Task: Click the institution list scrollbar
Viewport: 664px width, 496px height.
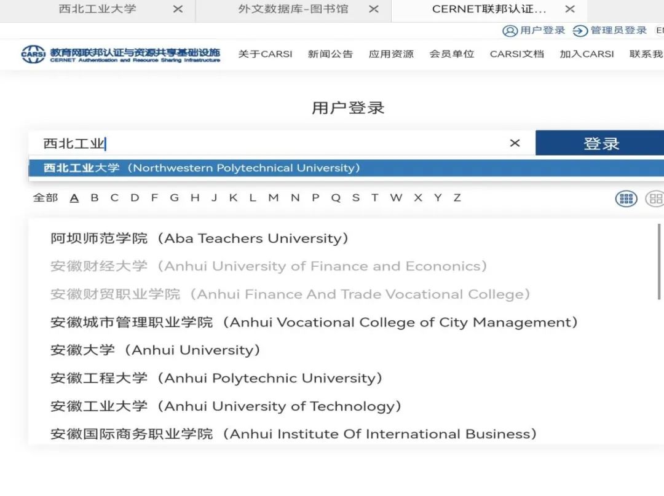Action: (659, 262)
